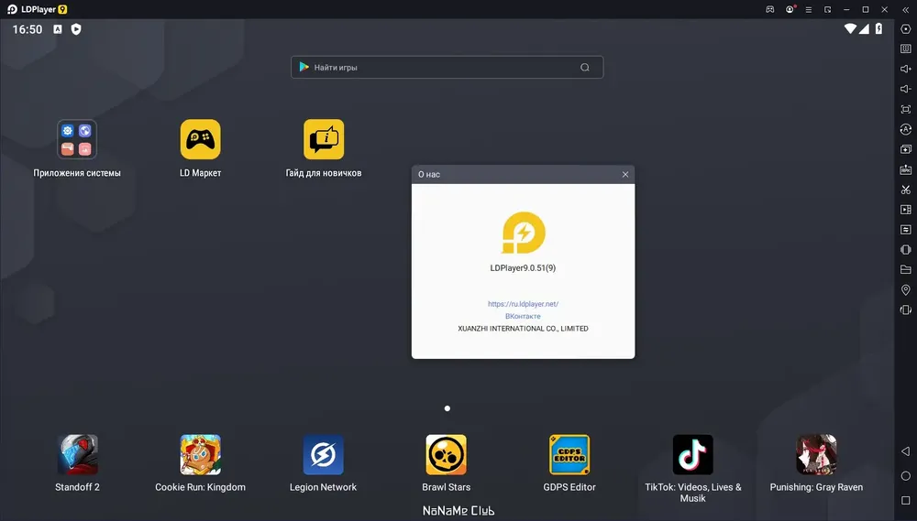
Task: Open the https://ru.ldplayer.net/ link
Action: [523, 304]
